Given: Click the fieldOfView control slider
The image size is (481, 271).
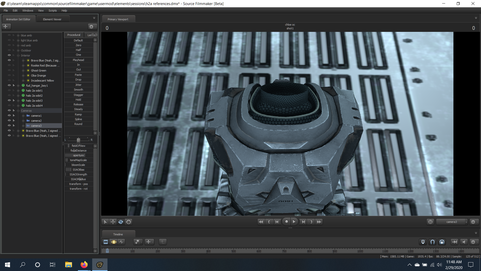Looking at the screenshot, I should [79, 146].
